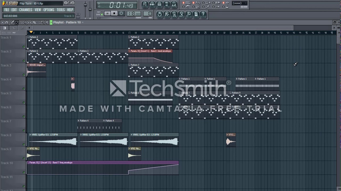Viewport: 341px width, 191px height.
Task: Select the Delete tool in Playlist toolbar
Action: pos(21,22)
